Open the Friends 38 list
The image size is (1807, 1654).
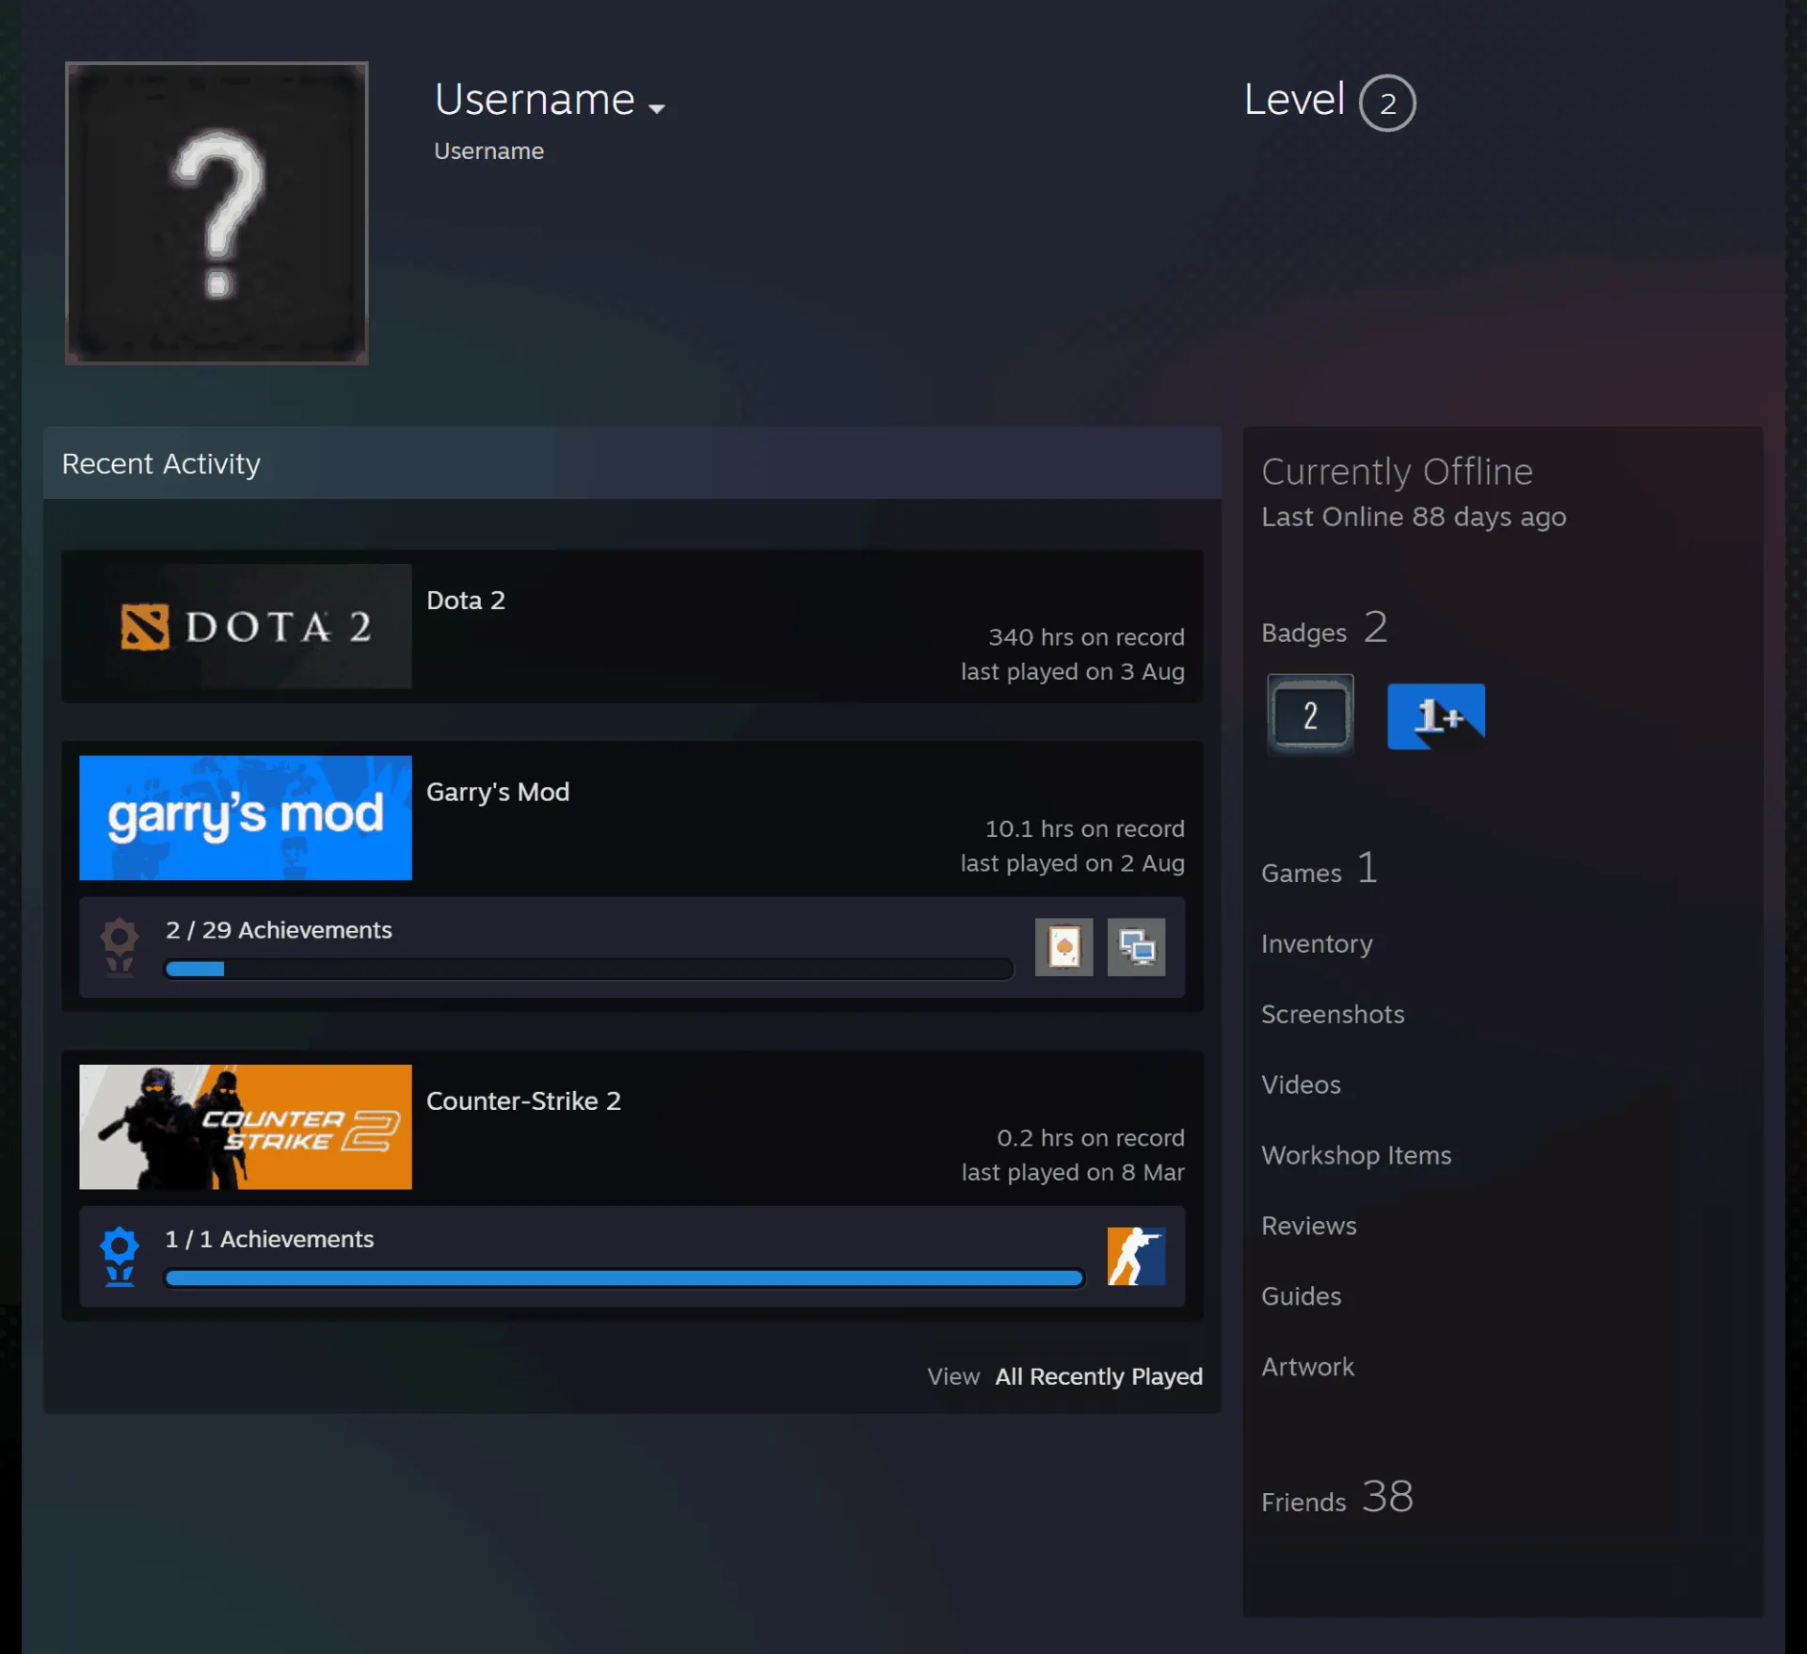[x=1337, y=1497]
